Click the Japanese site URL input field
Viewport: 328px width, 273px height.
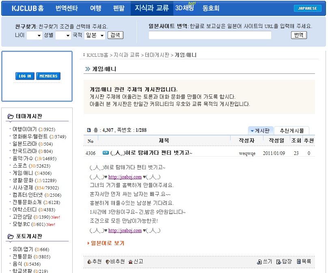[210, 35]
